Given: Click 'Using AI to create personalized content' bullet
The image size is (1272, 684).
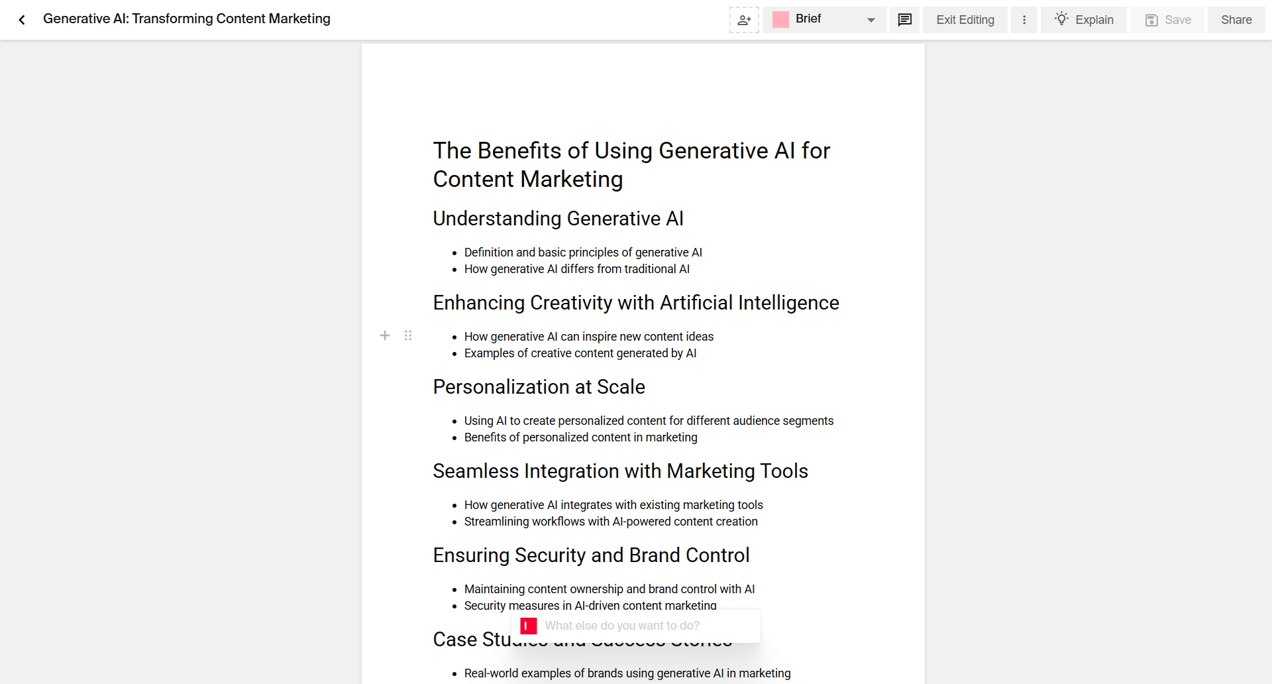Looking at the screenshot, I should click(x=649, y=421).
